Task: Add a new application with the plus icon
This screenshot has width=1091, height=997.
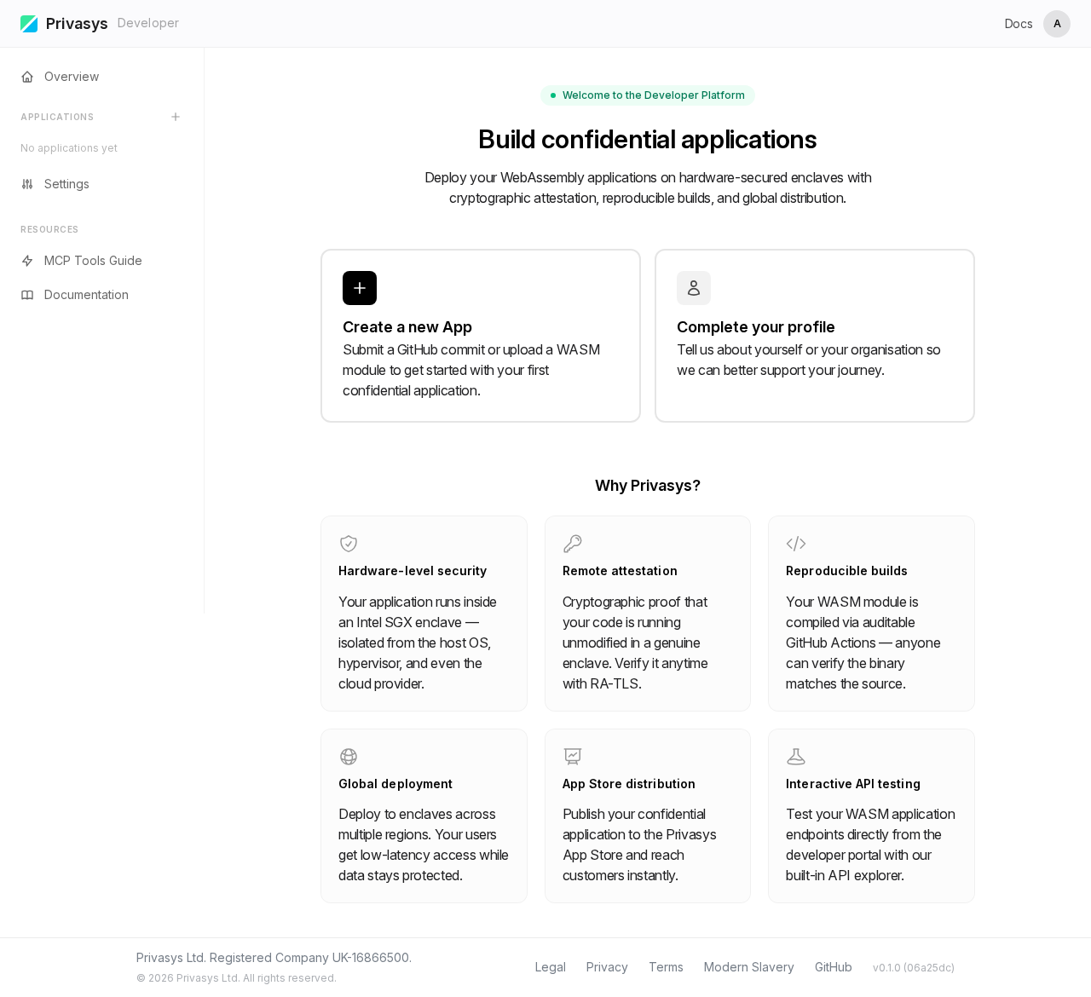Action: (176, 117)
